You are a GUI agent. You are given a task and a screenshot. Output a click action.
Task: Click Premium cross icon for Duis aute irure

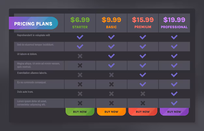click(x=143, y=94)
